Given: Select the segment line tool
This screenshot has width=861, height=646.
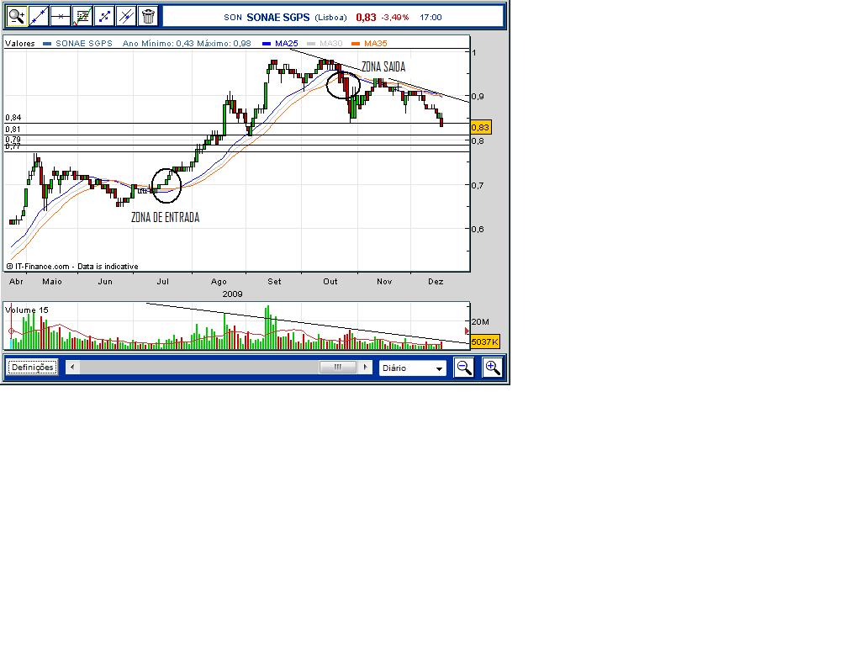Looking at the screenshot, I should point(104,17).
